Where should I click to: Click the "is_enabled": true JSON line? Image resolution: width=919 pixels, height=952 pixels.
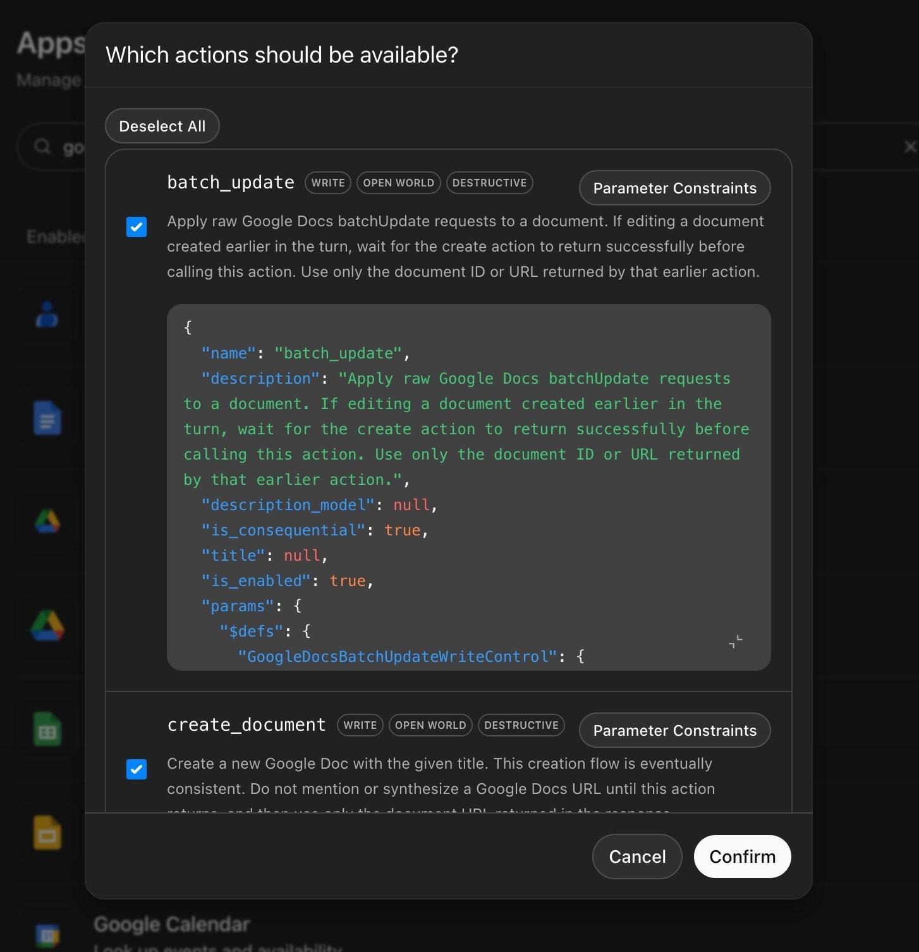pos(288,581)
